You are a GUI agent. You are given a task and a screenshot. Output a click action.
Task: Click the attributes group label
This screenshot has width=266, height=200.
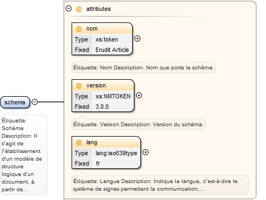click(x=98, y=9)
